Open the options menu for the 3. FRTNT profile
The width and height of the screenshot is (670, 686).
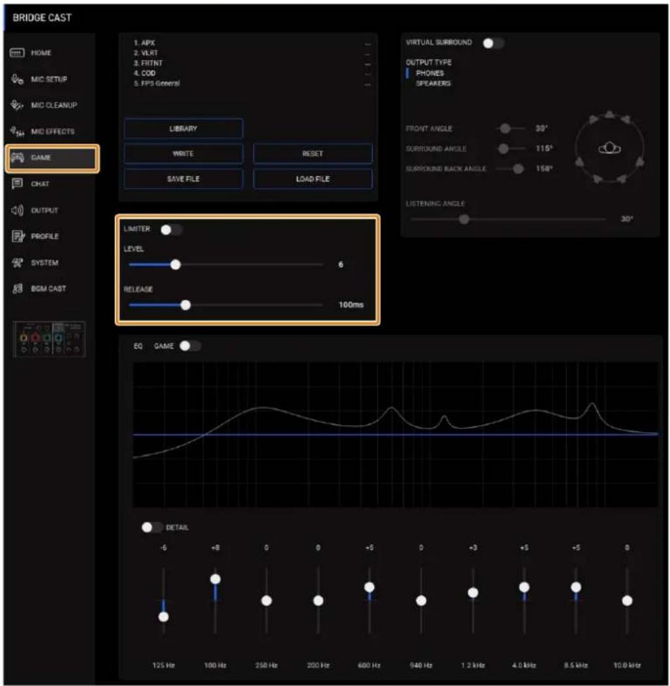coord(367,63)
